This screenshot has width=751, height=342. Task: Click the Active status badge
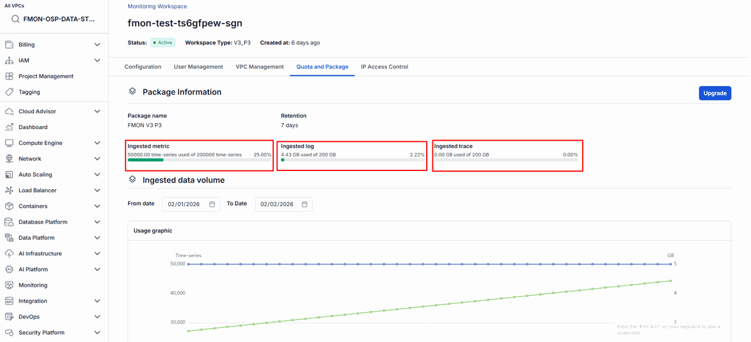click(163, 42)
